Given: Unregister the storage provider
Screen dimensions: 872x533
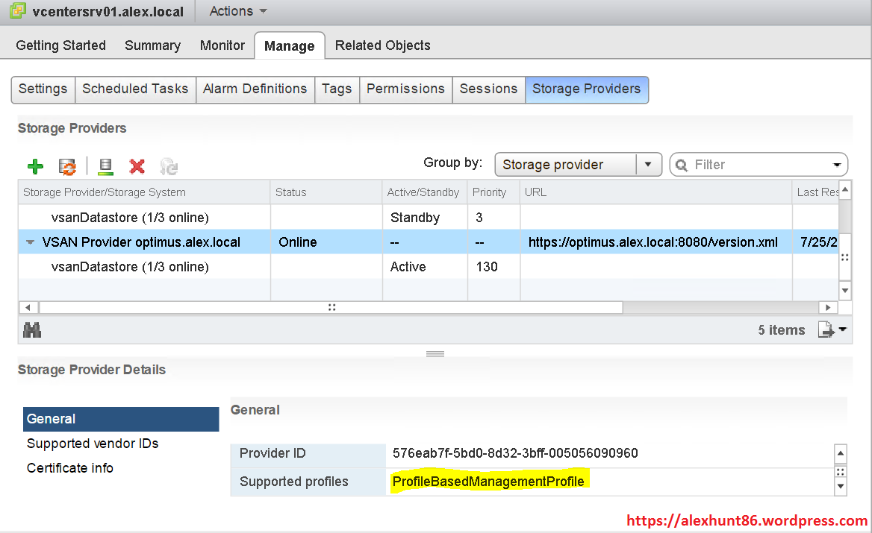Looking at the screenshot, I should [137, 166].
